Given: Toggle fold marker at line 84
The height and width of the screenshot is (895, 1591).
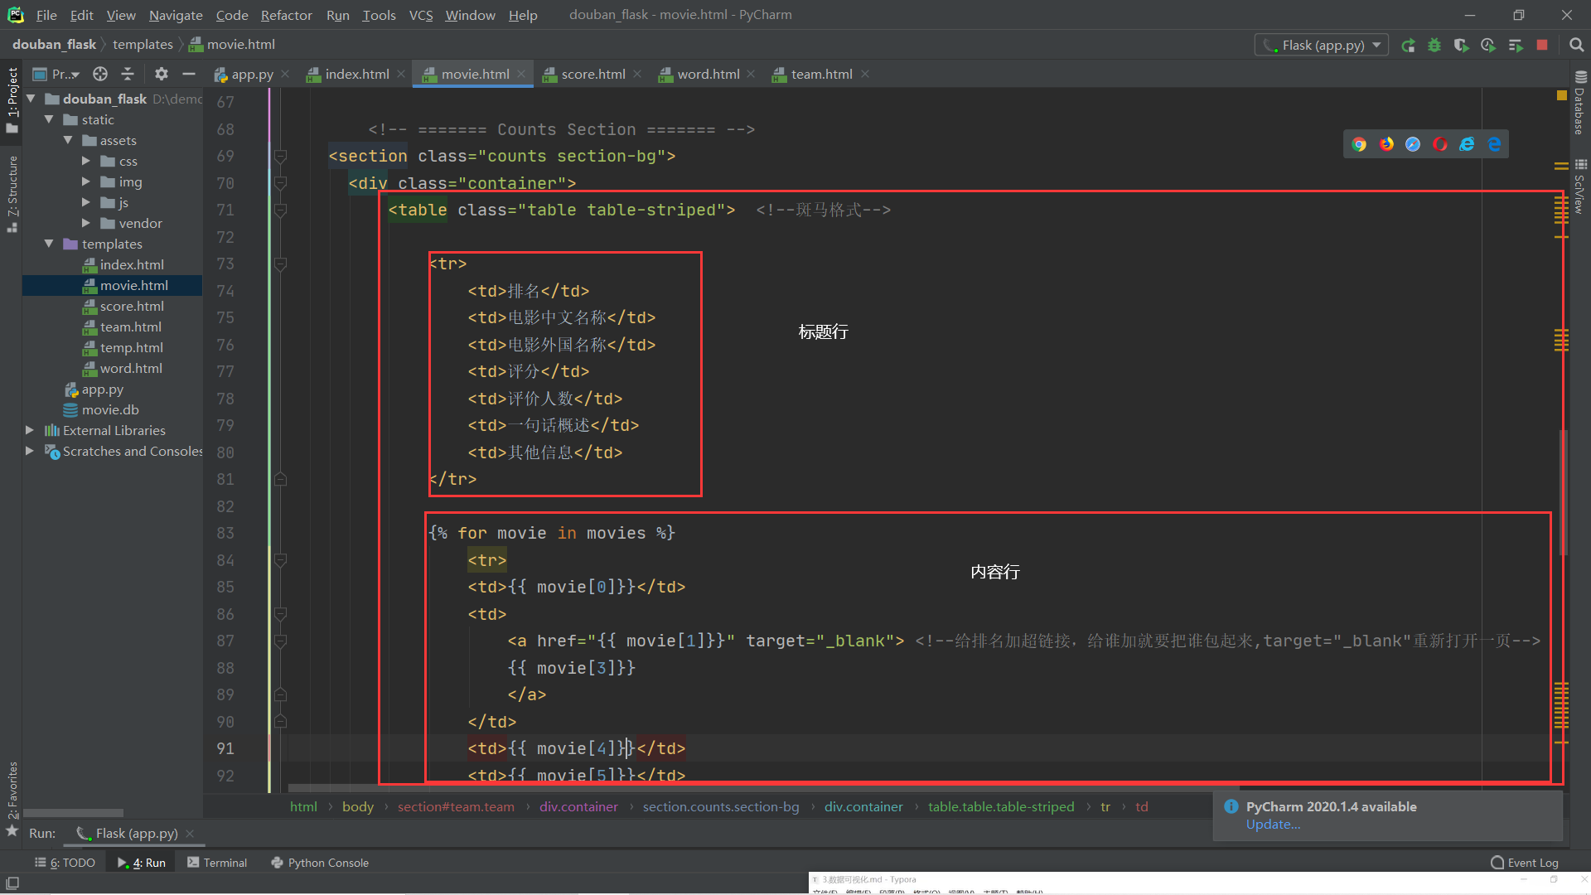Looking at the screenshot, I should (x=280, y=560).
